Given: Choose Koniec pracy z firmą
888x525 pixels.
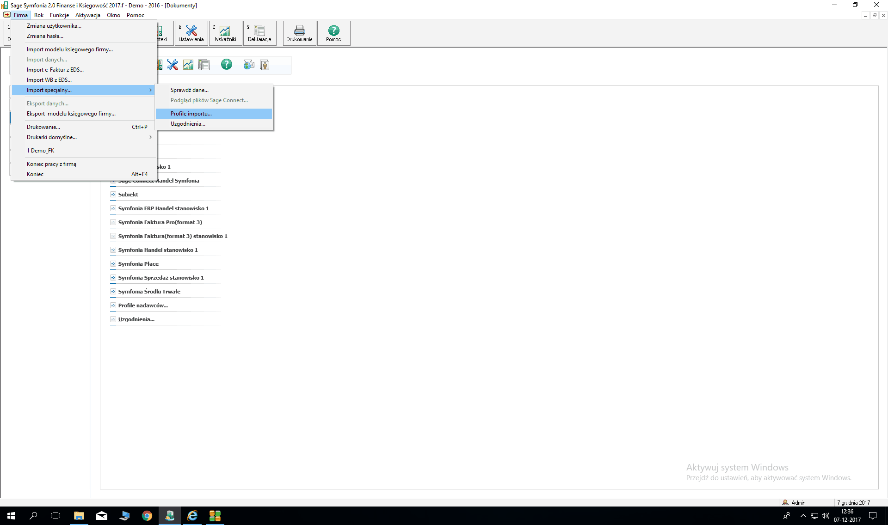Looking at the screenshot, I should [x=83, y=164].
